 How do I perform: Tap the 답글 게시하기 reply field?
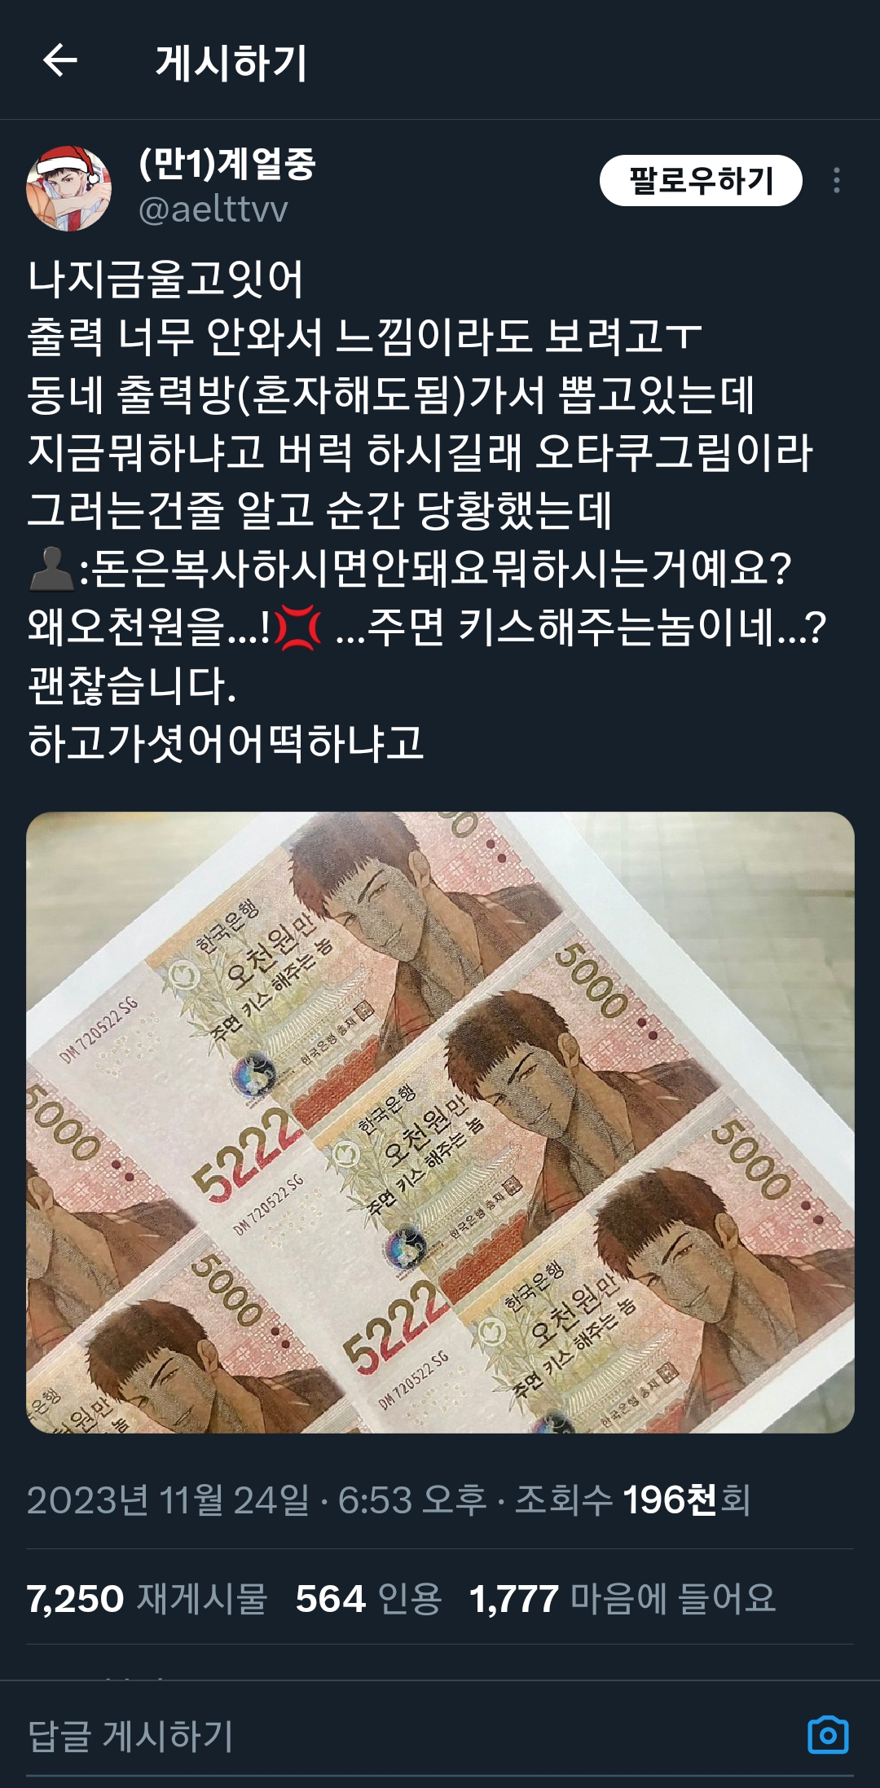point(407,1735)
